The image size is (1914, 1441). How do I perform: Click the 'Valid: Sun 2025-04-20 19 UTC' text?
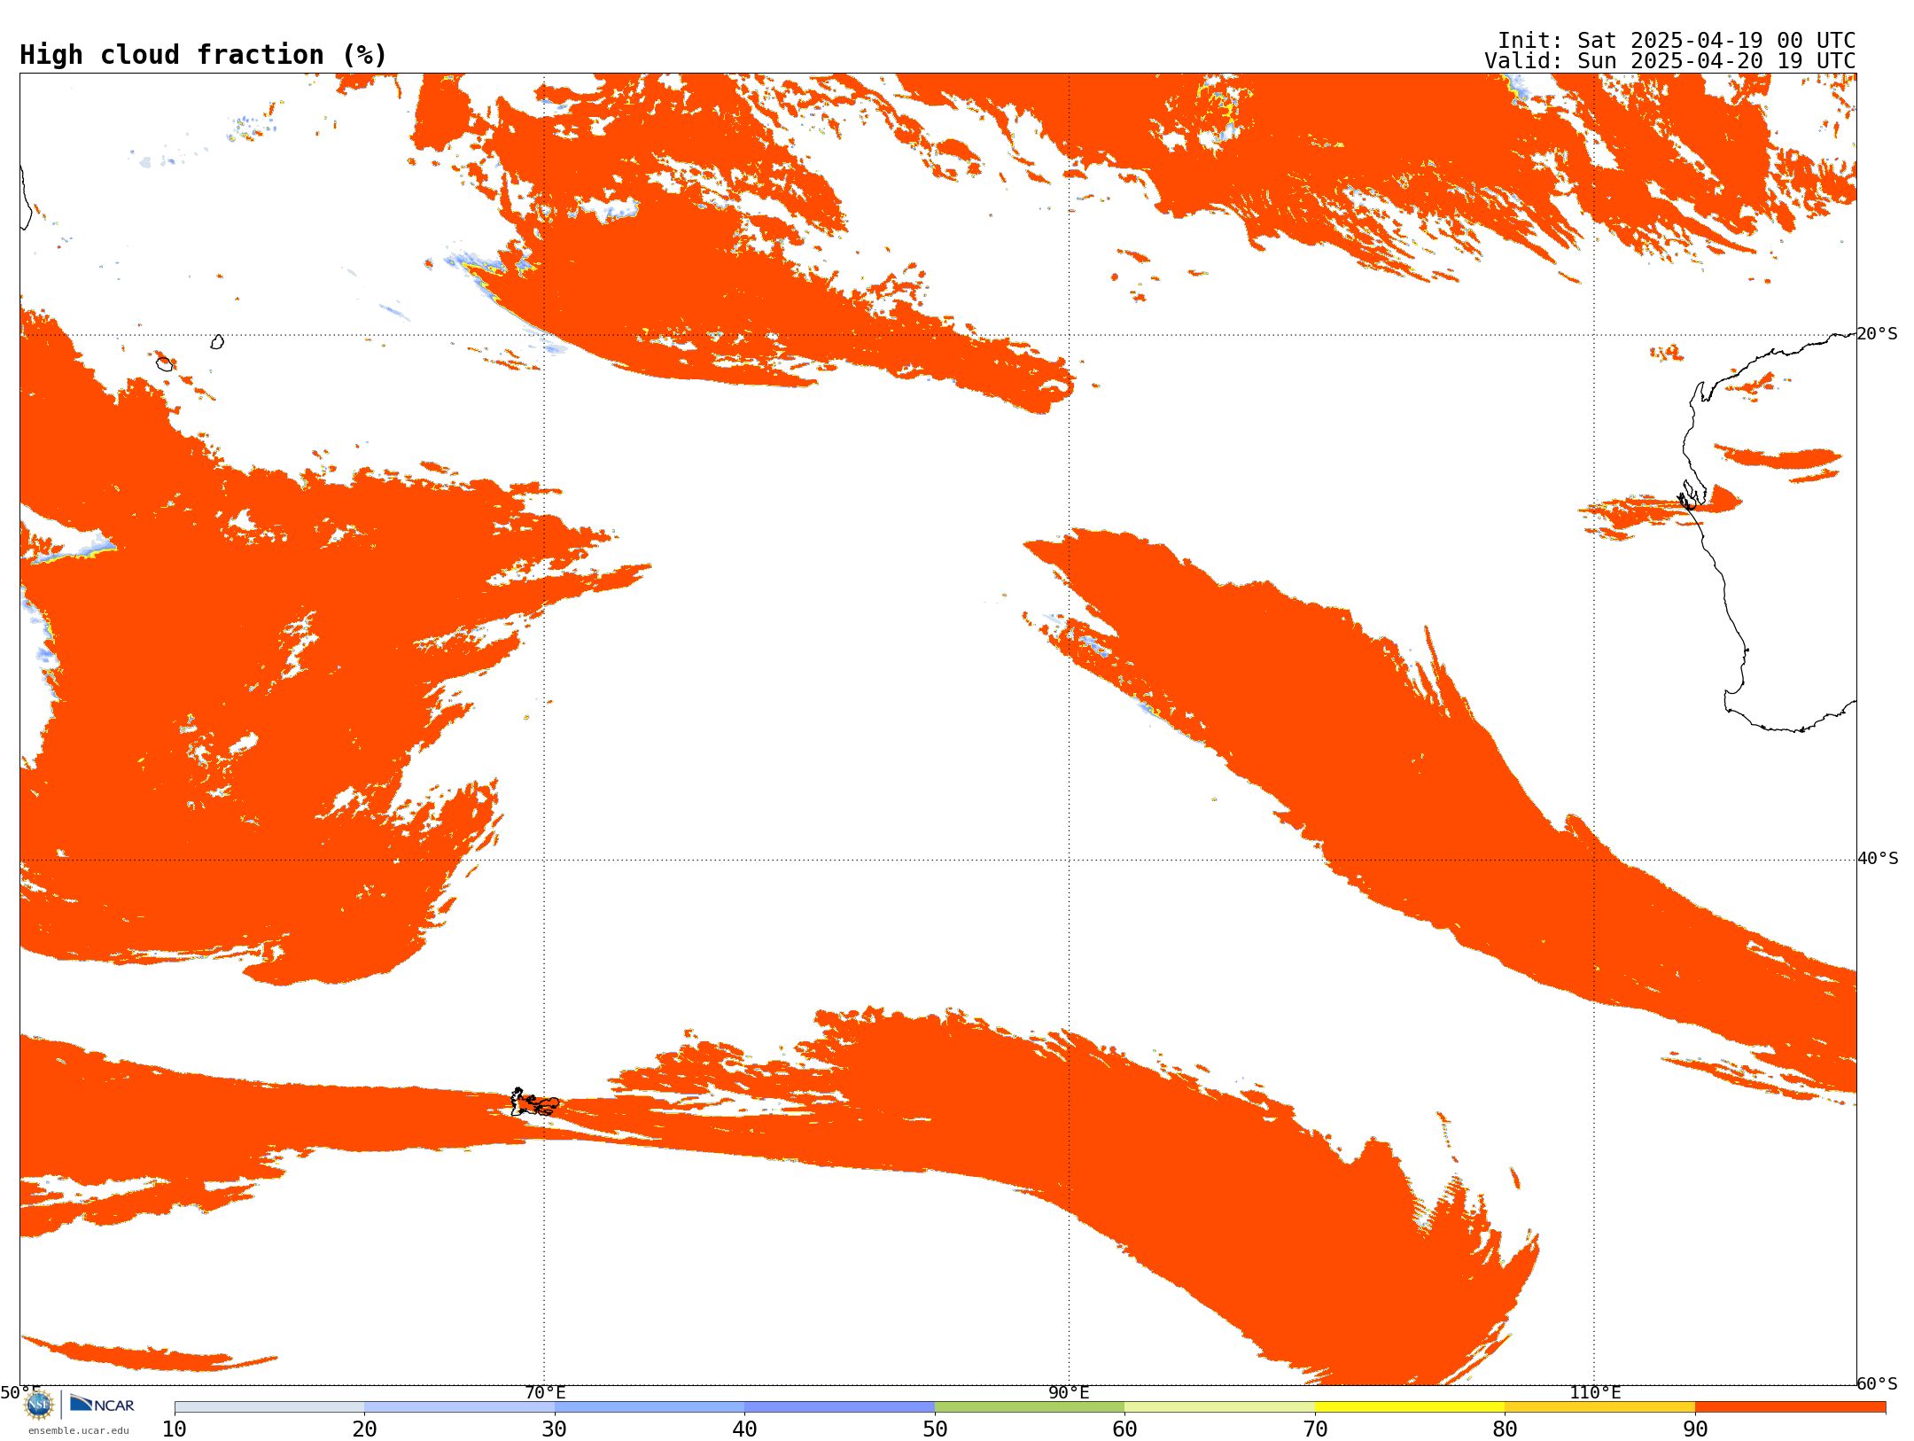(1670, 61)
